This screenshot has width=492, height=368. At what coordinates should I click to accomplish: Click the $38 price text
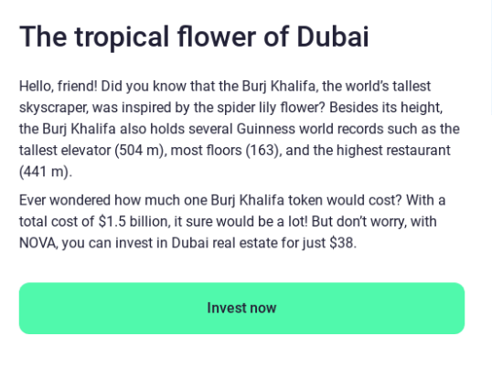point(341,243)
